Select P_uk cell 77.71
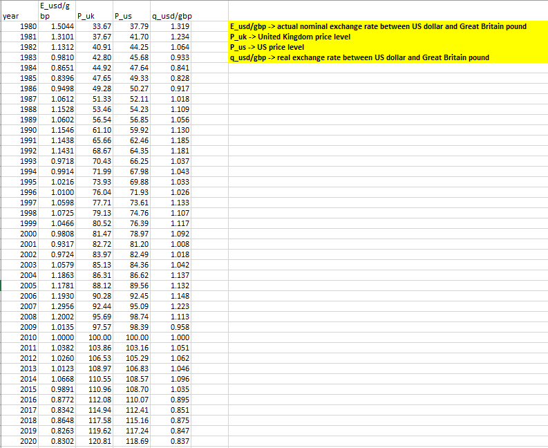The image size is (548, 448). tap(95, 203)
